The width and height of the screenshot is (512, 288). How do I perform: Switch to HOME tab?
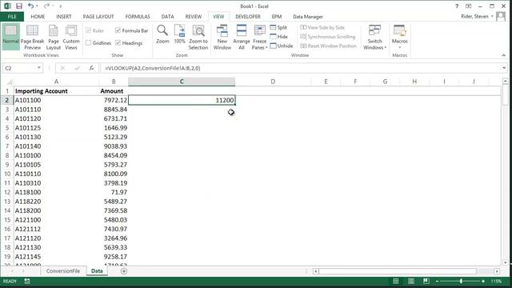tap(38, 16)
